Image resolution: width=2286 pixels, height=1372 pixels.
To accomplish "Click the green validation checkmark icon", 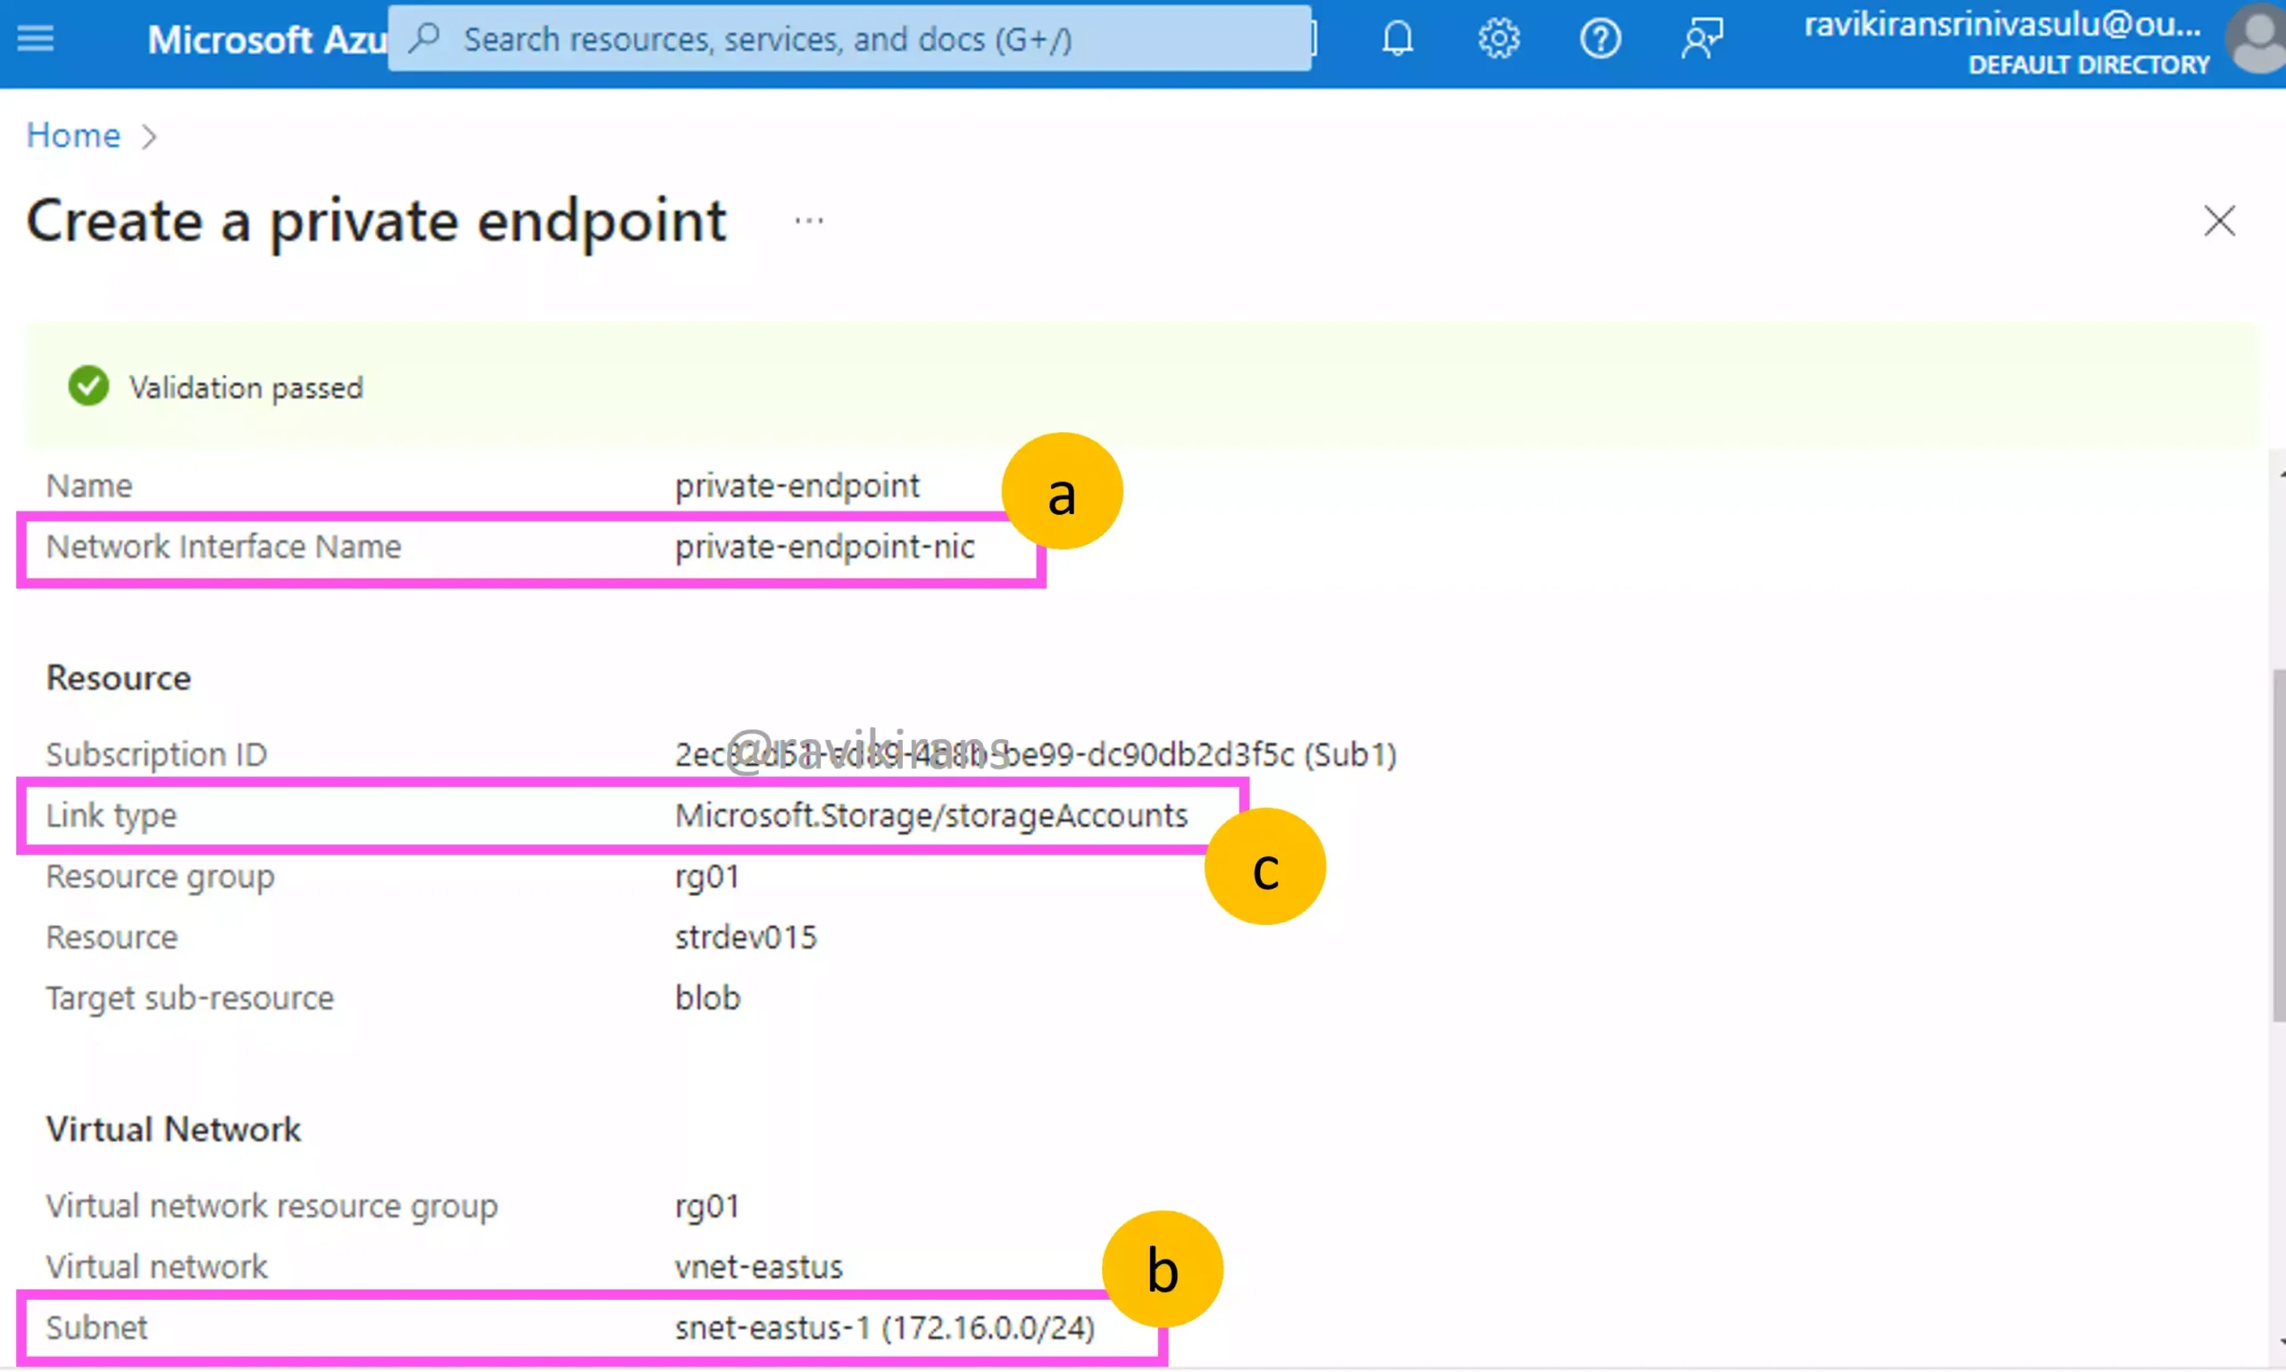I will [x=88, y=387].
